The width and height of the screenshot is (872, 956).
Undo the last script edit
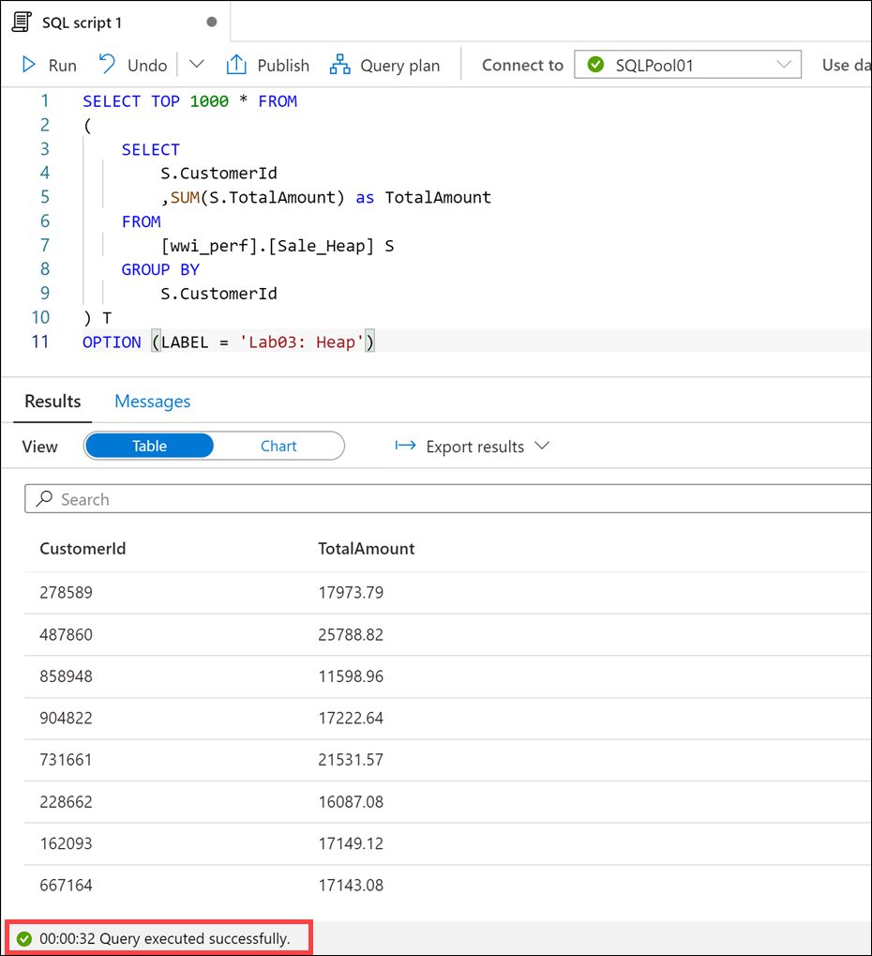click(131, 65)
